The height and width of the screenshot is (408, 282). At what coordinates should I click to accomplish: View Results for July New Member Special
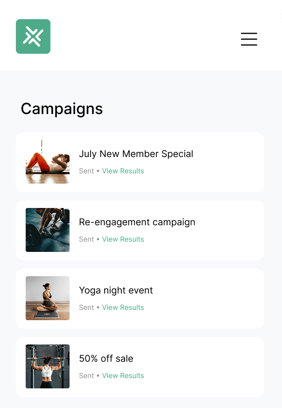(x=123, y=171)
